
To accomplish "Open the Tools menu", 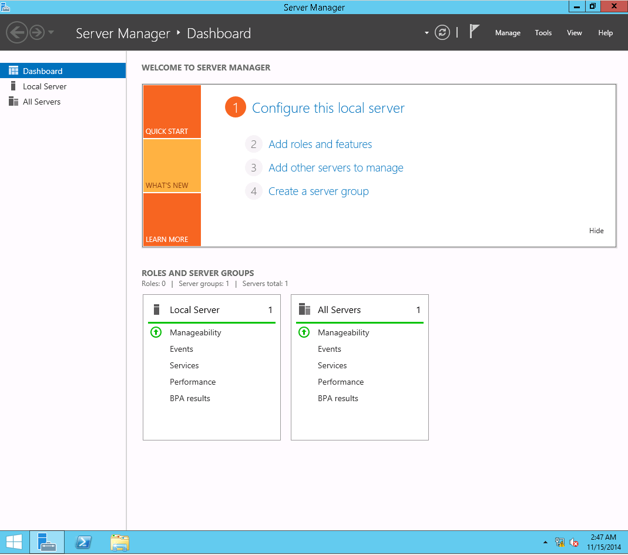I will point(543,33).
